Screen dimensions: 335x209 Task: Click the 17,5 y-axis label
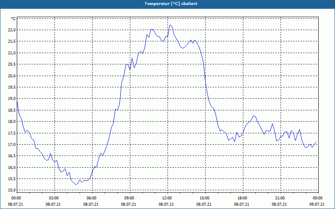coord(12,133)
